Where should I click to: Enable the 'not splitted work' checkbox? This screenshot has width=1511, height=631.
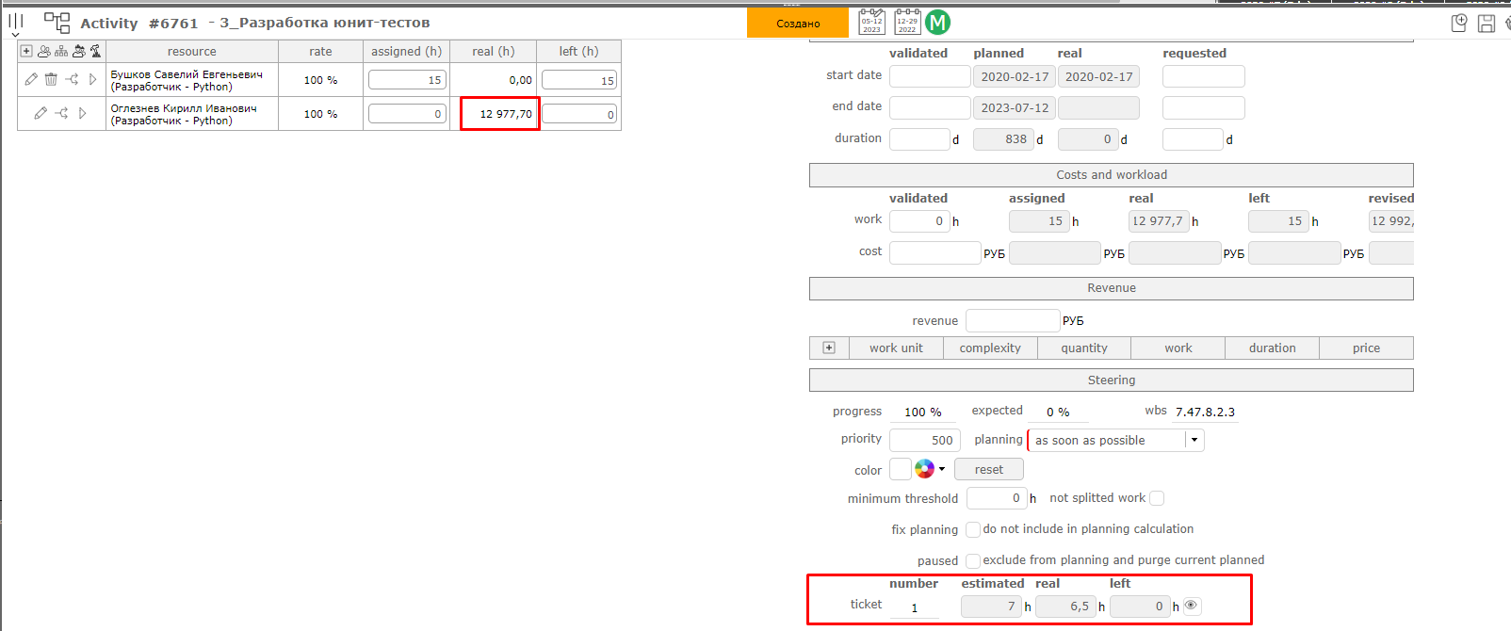coord(1157,498)
